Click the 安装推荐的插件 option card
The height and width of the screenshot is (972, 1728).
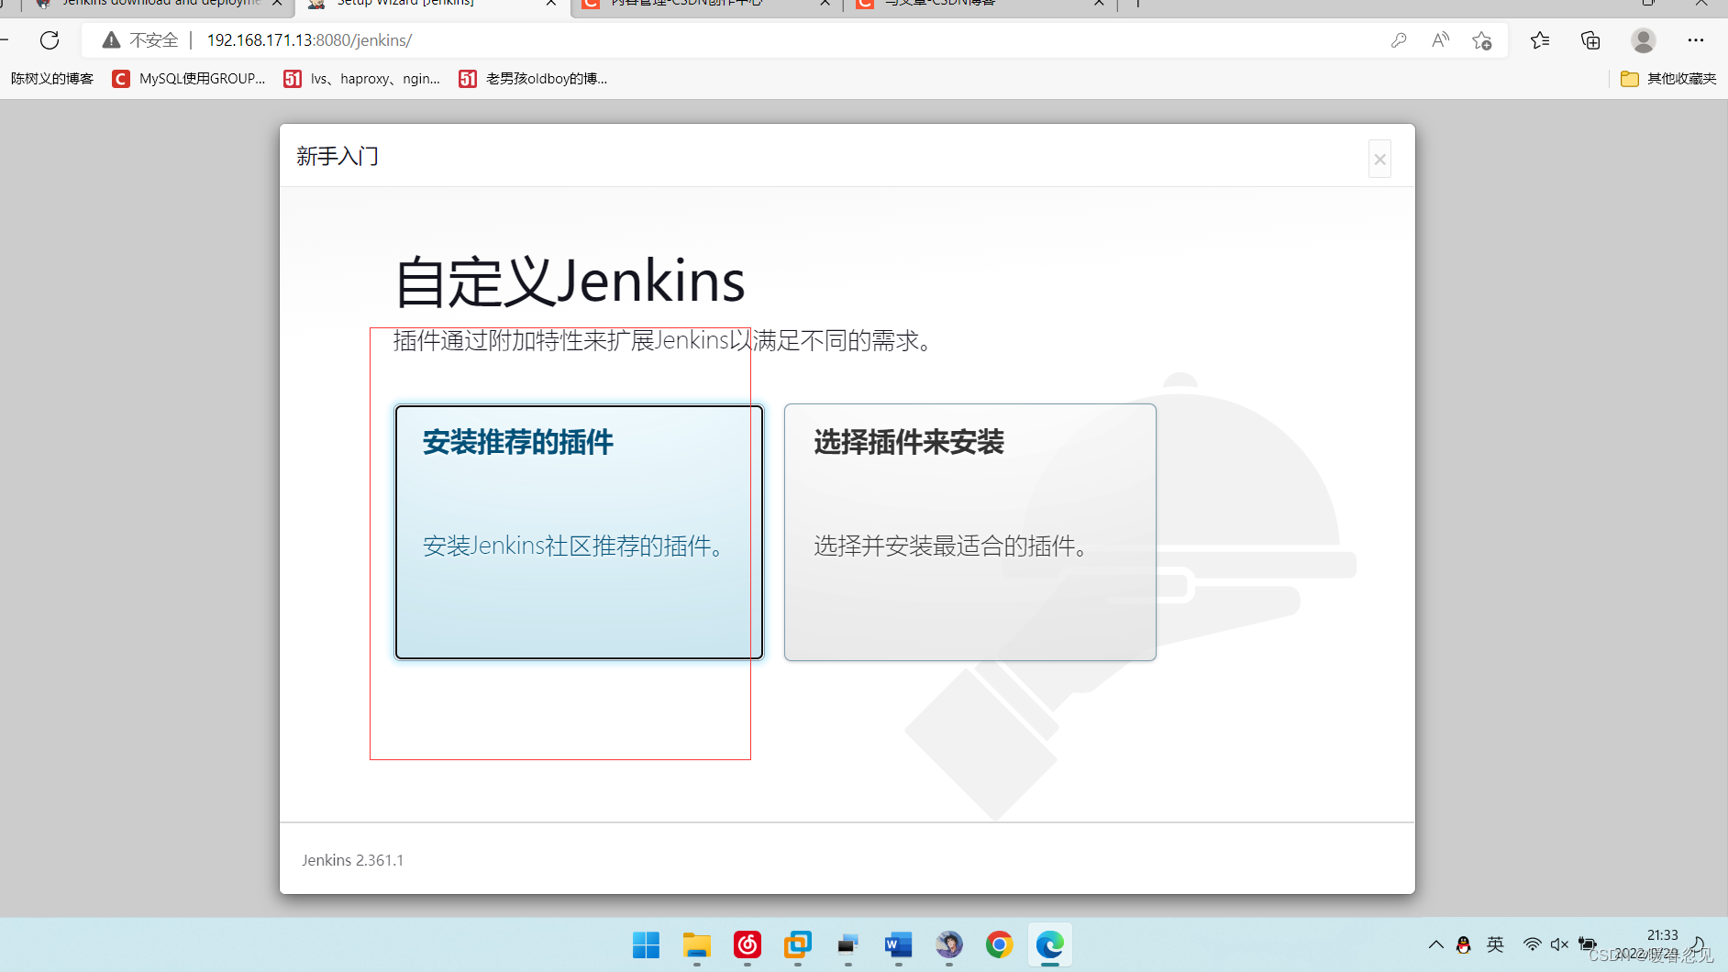pyautogui.click(x=579, y=532)
